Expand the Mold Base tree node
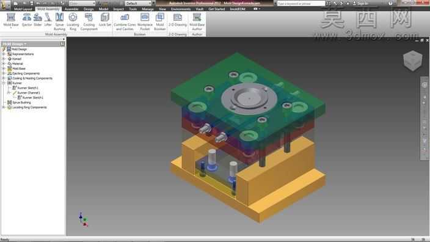Viewport: 430px width, 242px height. (4, 68)
